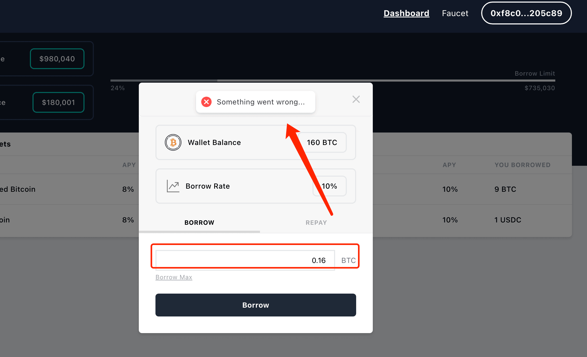This screenshot has height=357, width=587.
Task: Click the dark Borrow button
Action: click(256, 305)
